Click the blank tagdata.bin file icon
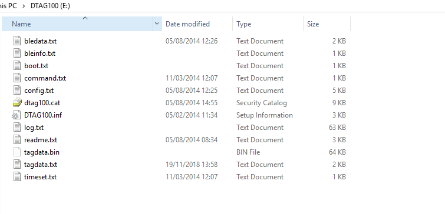Screen dimensions: 445x214 pyautogui.click(x=17, y=152)
